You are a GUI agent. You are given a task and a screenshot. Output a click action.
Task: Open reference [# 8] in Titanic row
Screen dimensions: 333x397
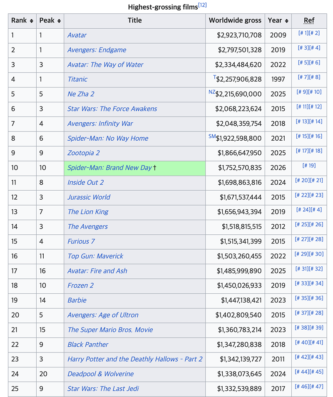click(315, 77)
